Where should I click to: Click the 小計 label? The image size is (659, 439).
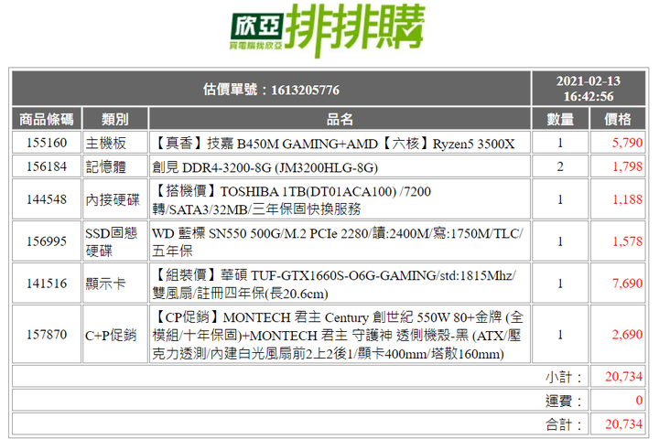point(563,377)
